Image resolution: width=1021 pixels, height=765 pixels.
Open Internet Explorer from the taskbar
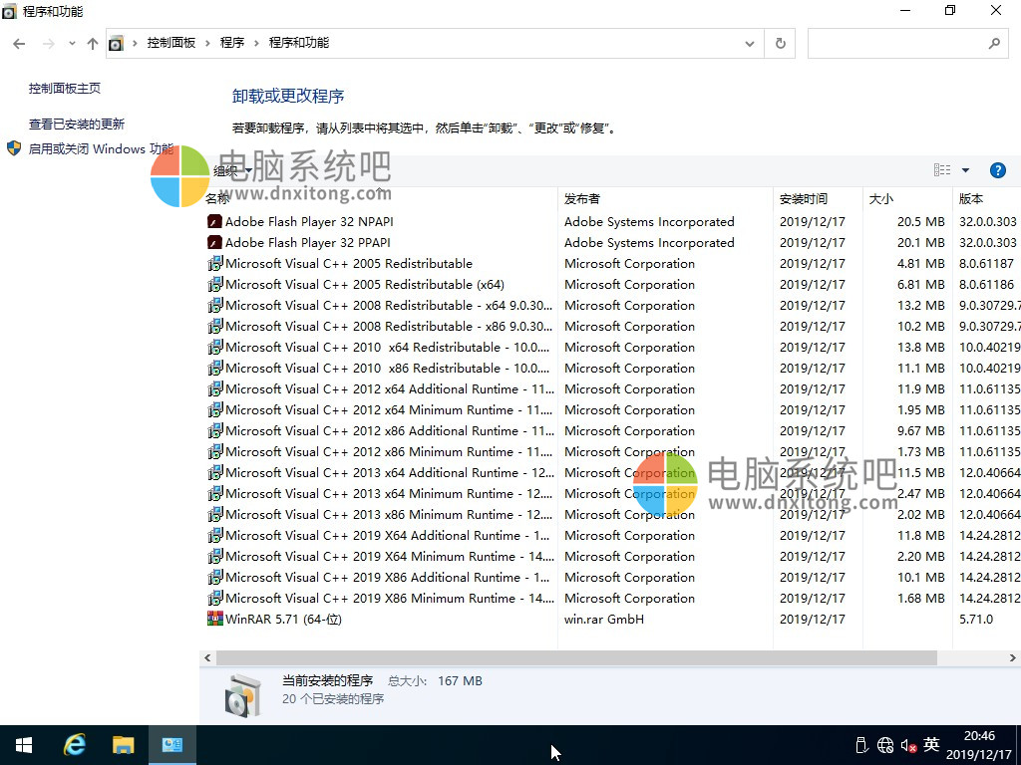pyautogui.click(x=75, y=745)
